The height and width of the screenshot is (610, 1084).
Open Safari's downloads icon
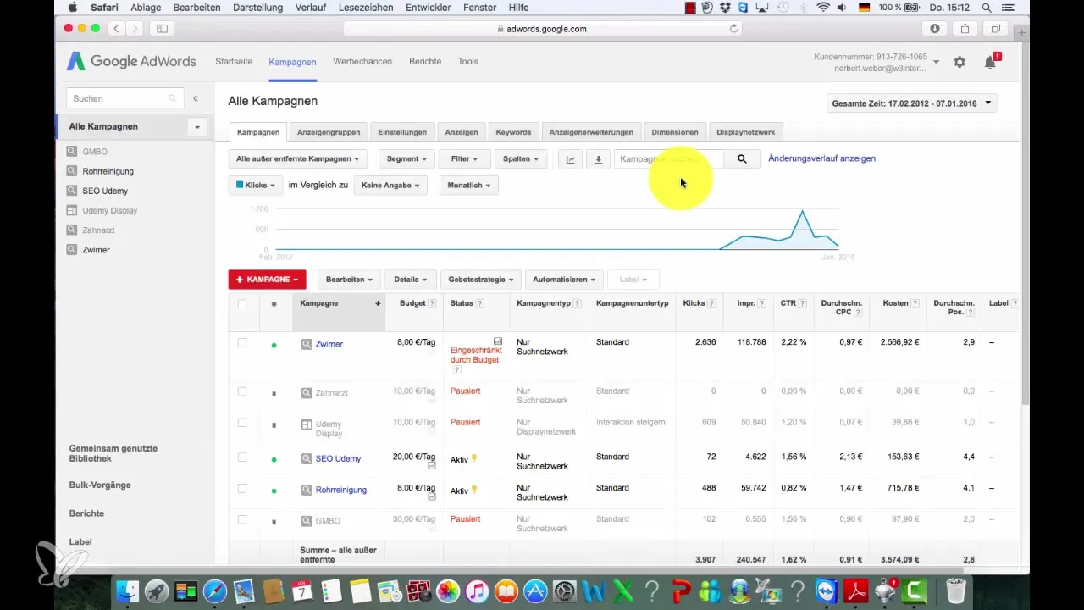point(936,28)
